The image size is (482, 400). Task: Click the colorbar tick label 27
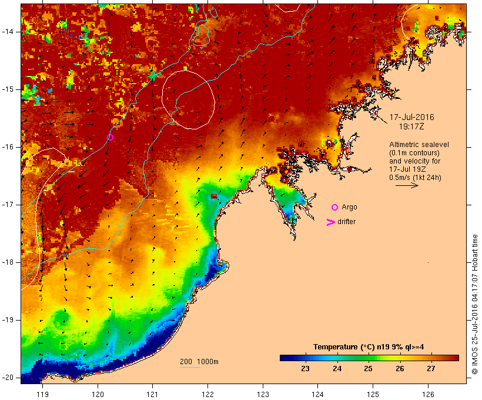(431, 369)
